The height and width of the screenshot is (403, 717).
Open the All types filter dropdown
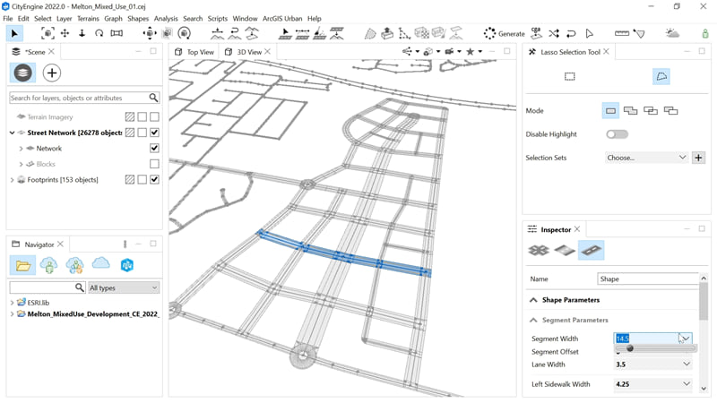pyautogui.click(x=124, y=287)
